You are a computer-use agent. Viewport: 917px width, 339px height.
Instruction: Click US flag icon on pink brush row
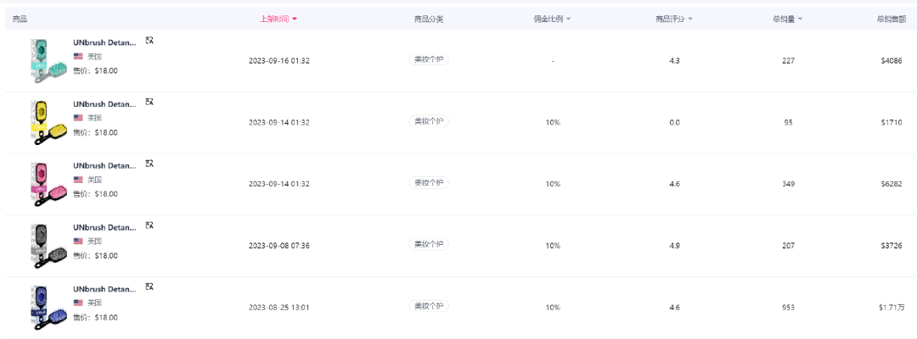click(x=78, y=180)
